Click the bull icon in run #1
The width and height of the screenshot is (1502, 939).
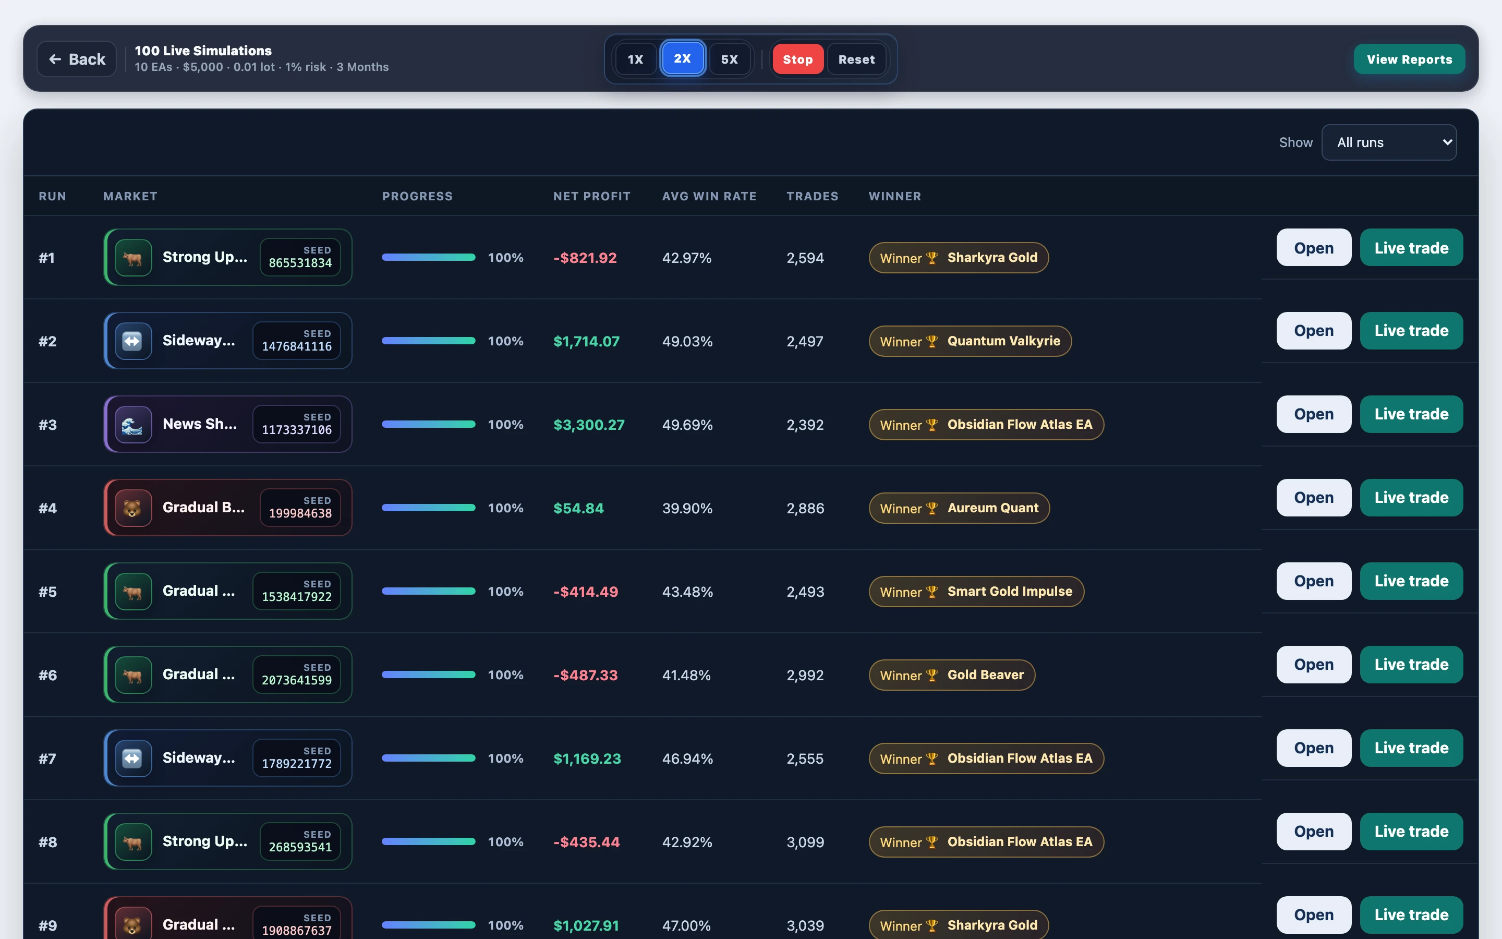133,258
